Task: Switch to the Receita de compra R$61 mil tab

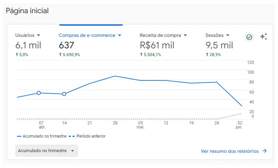Action: tap(163, 45)
